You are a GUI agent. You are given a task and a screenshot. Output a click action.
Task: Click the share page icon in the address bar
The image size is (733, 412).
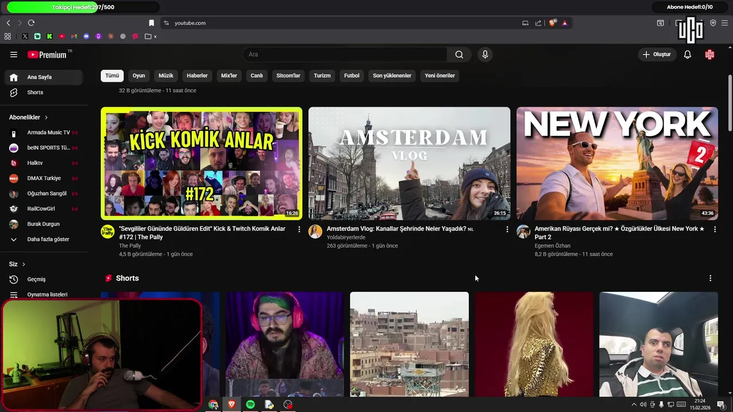538,23
